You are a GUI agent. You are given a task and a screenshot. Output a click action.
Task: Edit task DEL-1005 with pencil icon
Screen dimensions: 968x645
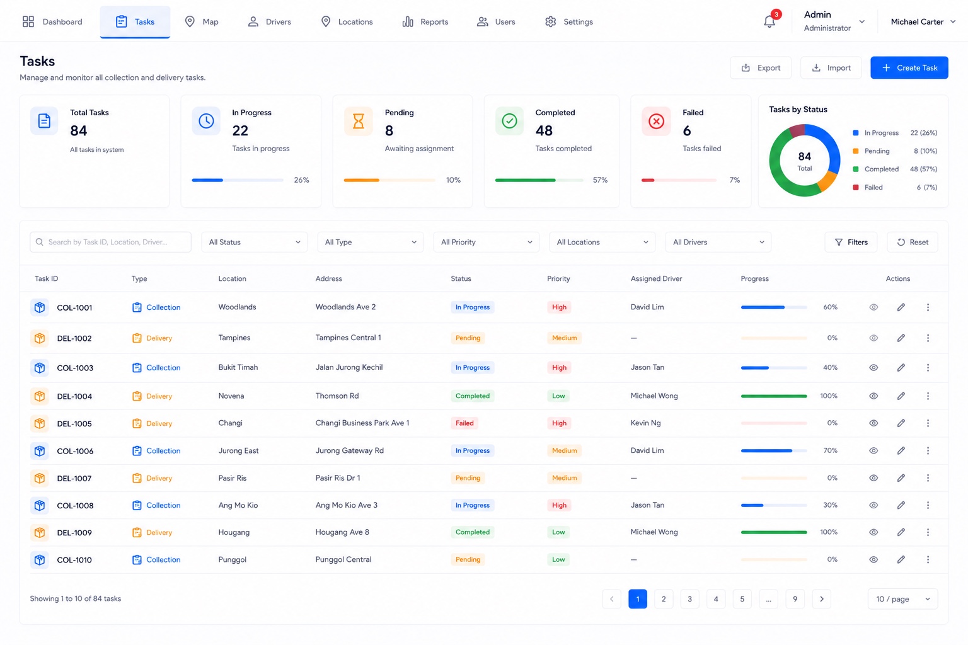pos(901,423)
